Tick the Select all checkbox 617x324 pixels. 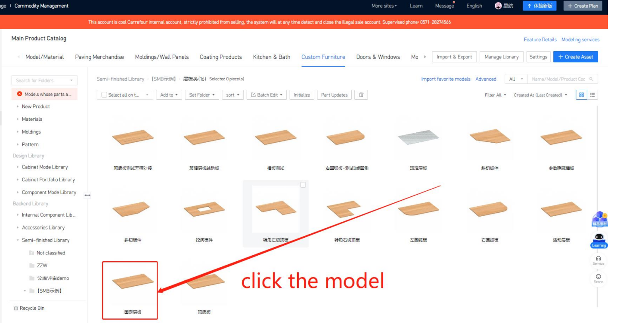coord(104,95)
